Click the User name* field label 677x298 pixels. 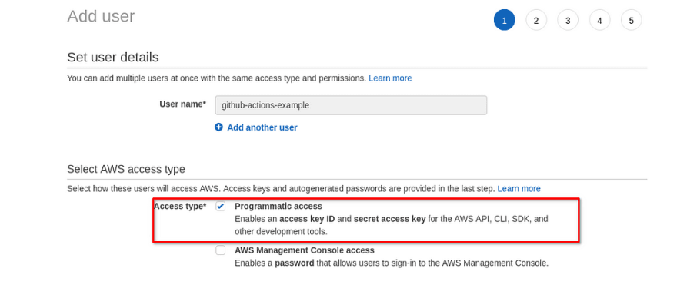point(182,104)
